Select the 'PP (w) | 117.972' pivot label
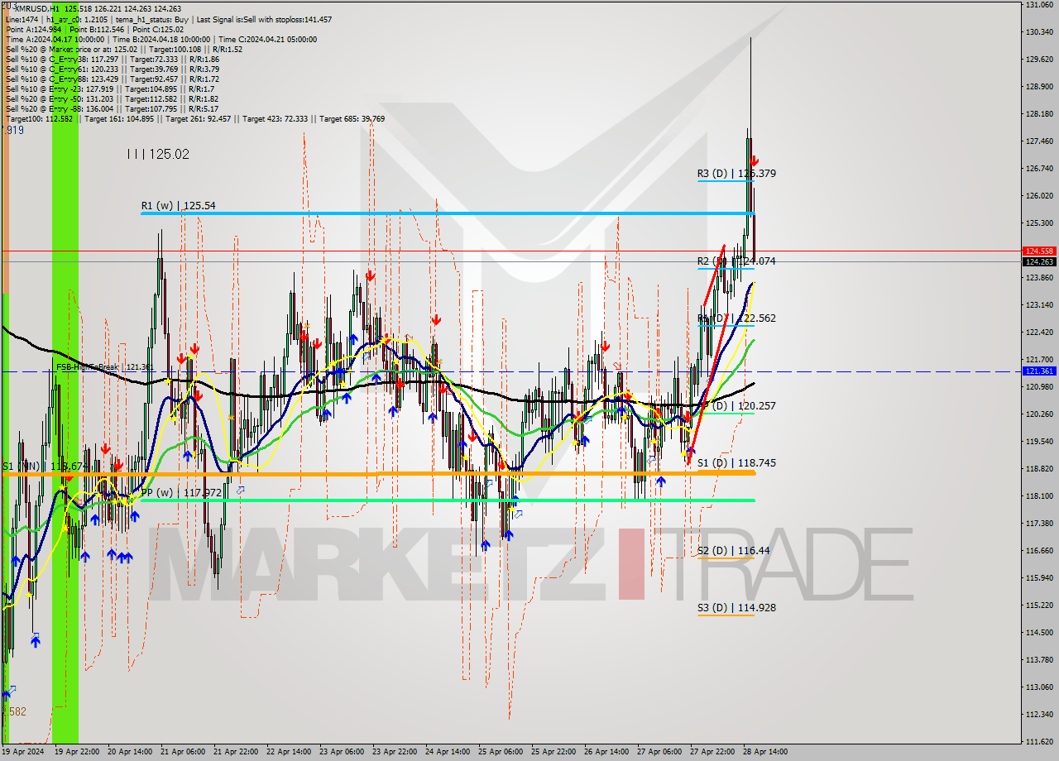1059x761 pixels. coord(181,492)
